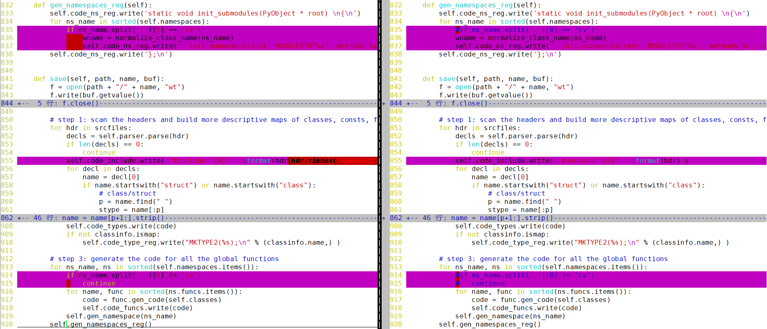The width and height of the screenshot is (767, 329).
Task: Click 'if len(decls) == 0:' in right pane
Action: (x=494, y=144)
